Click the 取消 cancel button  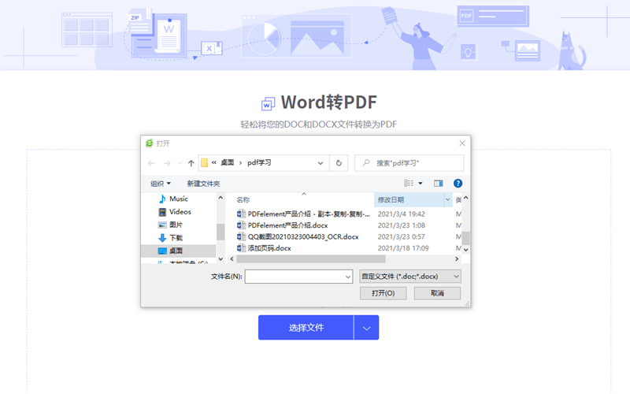(x=435, y=293)
